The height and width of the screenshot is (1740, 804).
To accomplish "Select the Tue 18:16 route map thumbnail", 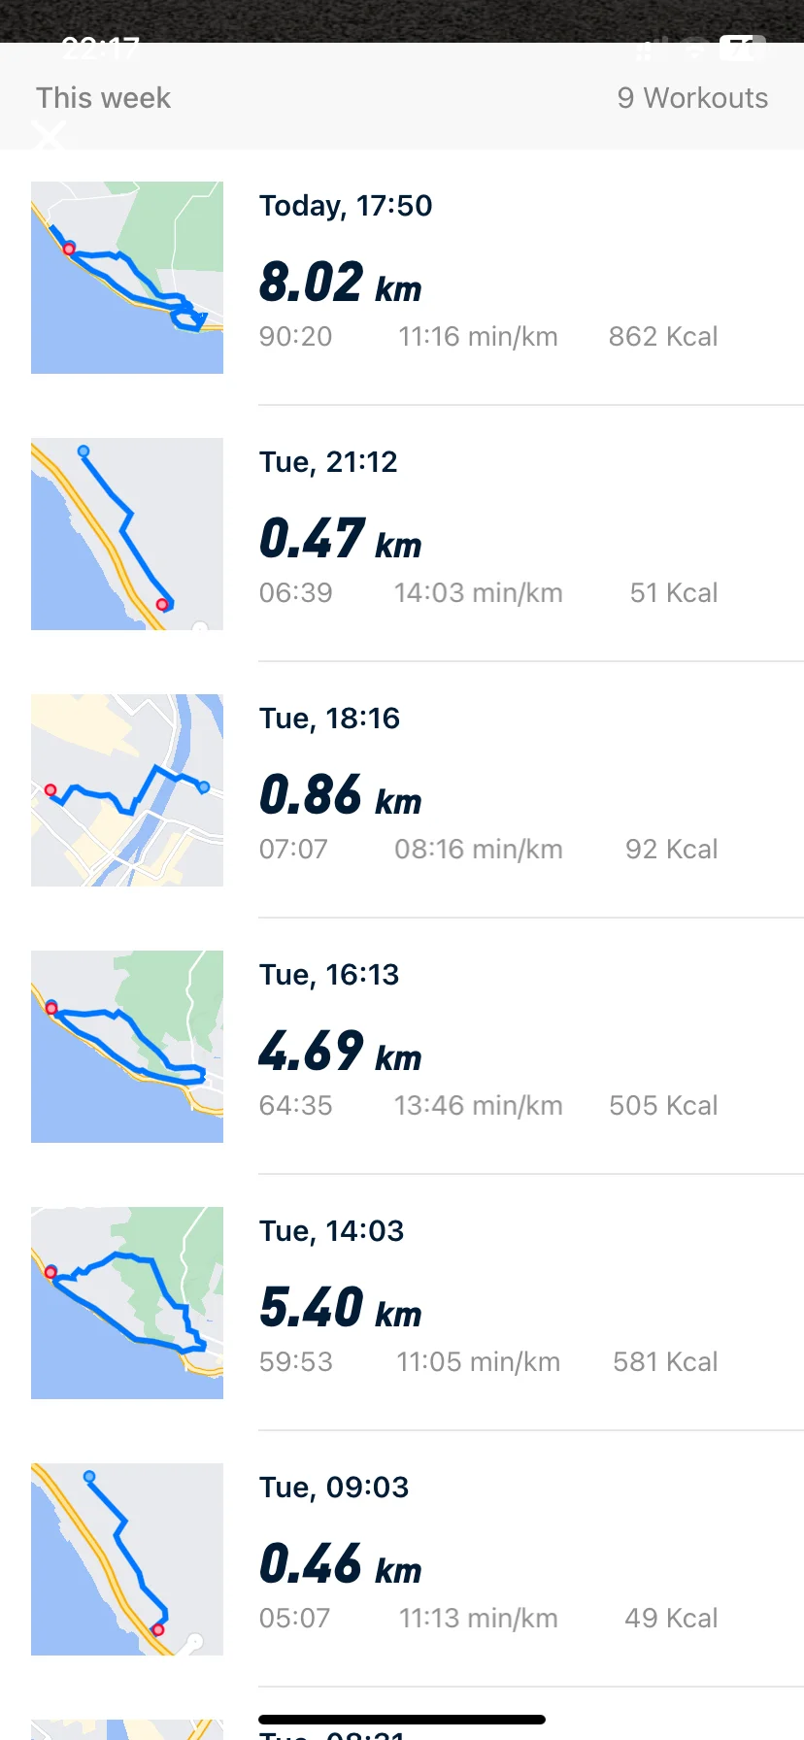I will click(x=127, y=790).
